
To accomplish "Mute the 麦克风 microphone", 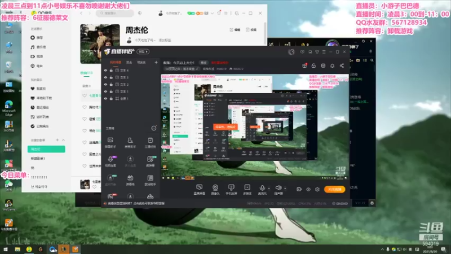I will (x=262, y=190).
